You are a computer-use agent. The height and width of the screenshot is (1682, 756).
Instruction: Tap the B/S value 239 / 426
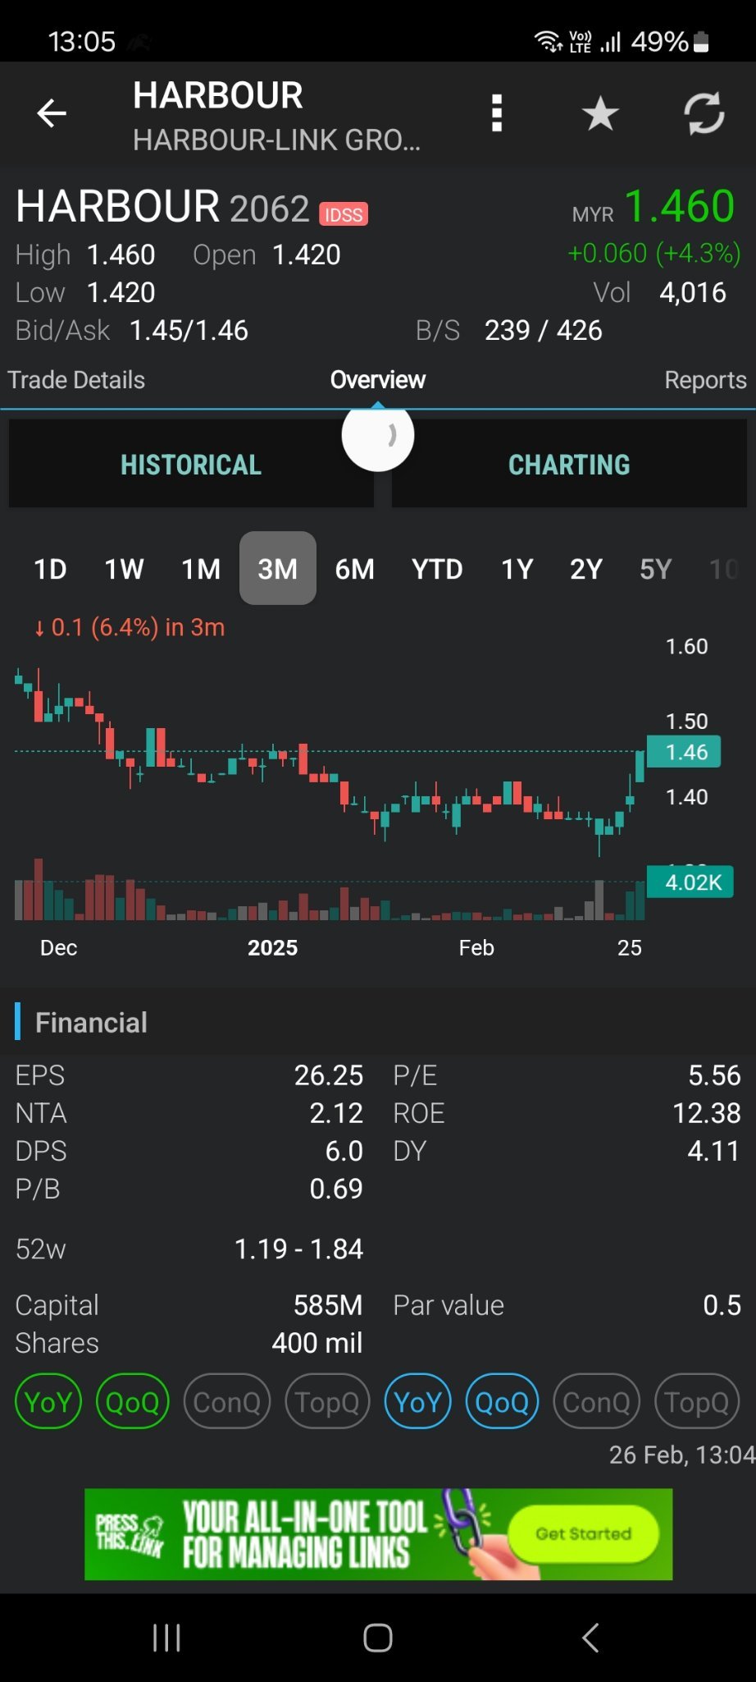543,330
